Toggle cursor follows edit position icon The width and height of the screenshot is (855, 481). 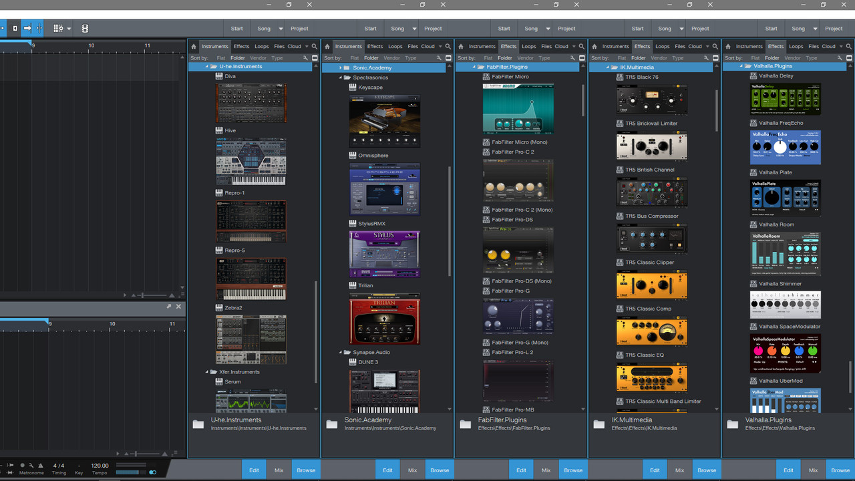click(x=39, y=29)
